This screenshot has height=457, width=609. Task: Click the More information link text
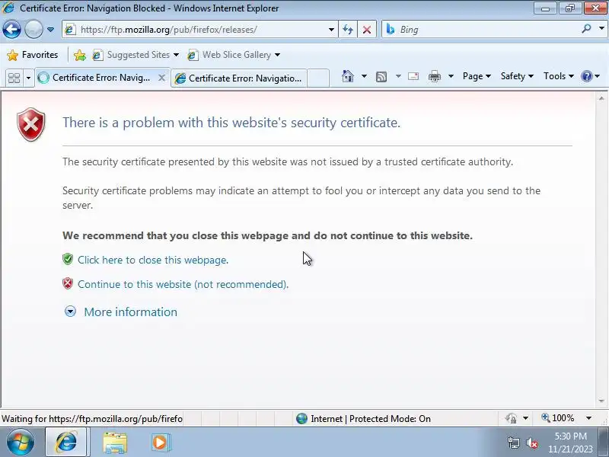coord(130,312)
